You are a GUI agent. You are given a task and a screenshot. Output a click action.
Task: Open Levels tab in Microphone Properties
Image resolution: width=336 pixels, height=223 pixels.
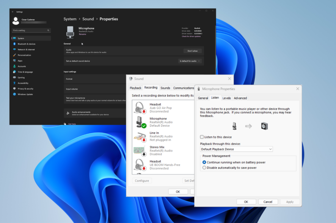226,98
